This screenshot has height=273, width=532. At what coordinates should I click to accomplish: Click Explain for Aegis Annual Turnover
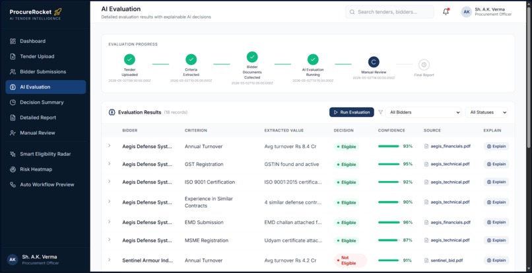click(496, 146)
